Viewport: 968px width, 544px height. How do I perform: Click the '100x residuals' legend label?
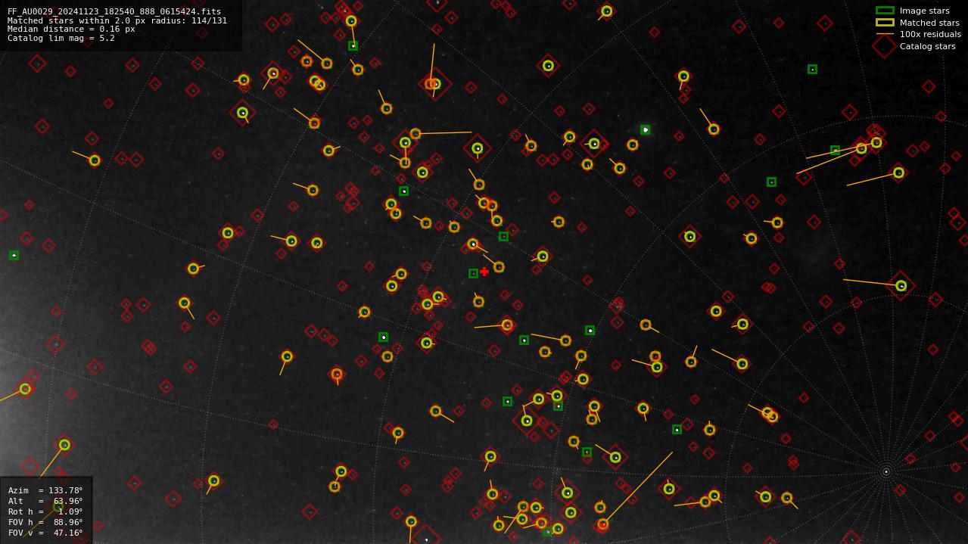coord(930,34)
